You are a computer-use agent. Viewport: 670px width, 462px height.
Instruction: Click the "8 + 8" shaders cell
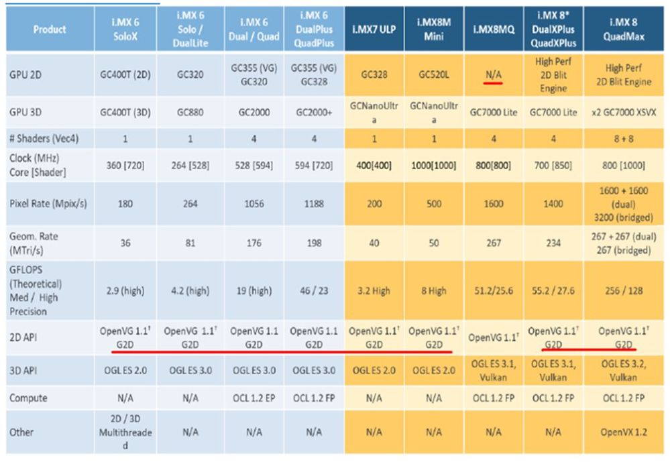[x=624, y=139]
